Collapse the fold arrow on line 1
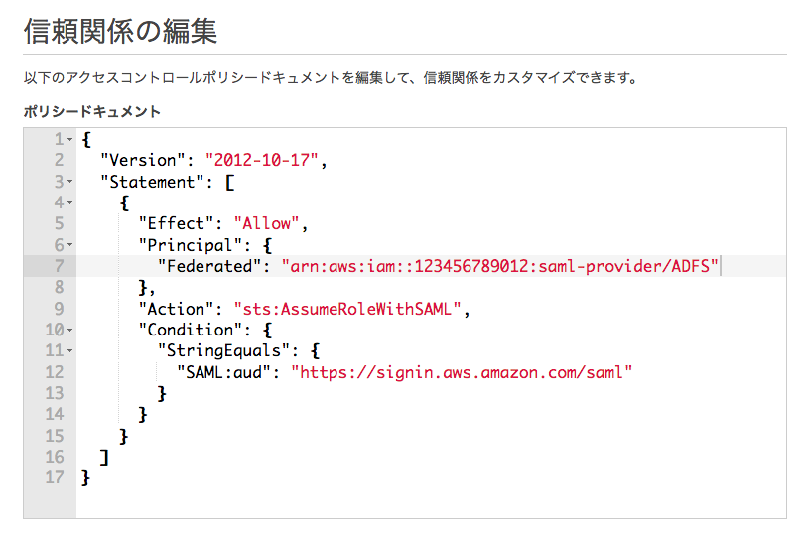The image size is (806, 536). [x=69, y=139]
